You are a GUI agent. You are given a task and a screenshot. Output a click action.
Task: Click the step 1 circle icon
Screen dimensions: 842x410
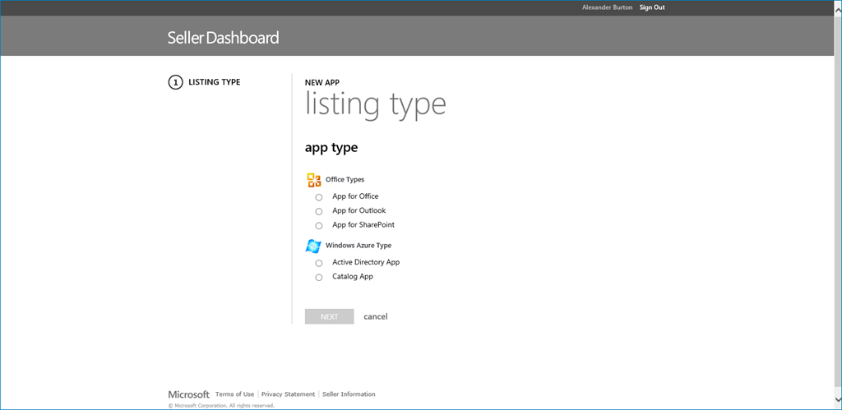[175, 83]
